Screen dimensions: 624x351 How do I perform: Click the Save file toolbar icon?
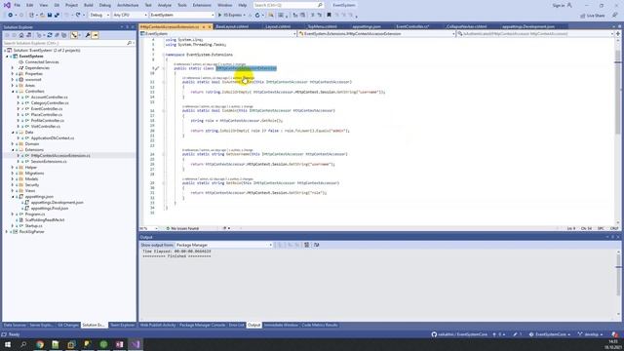50,16
